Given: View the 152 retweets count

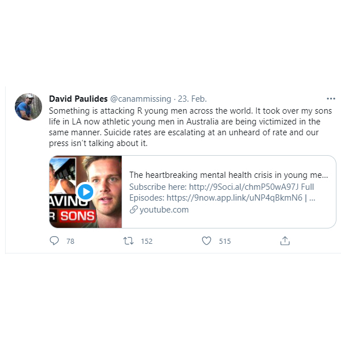Looking at the screenshot, I should point(147,241).
